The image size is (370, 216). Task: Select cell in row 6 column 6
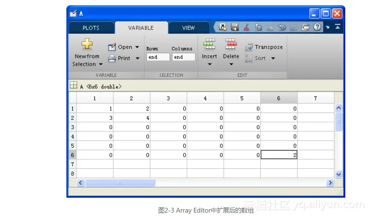point(279,155)
